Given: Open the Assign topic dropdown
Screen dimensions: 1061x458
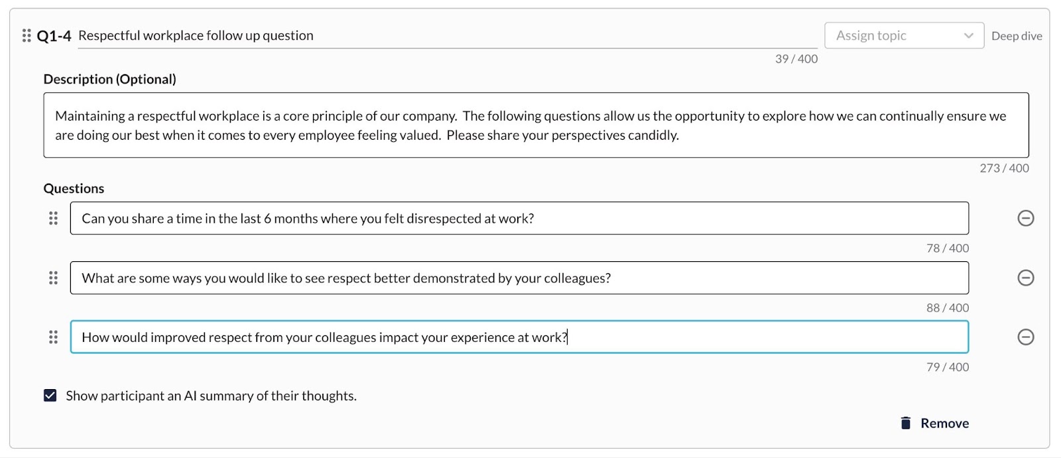Looking at the screenshot, I should [x=904, y=36].
